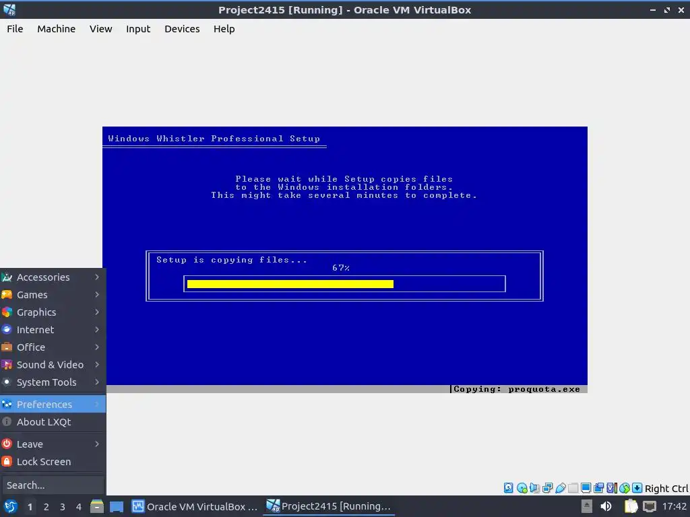This screenshot has height=517, width=690.
Task: Expand the Internet submenu
Action: click(x=53, y=330)
